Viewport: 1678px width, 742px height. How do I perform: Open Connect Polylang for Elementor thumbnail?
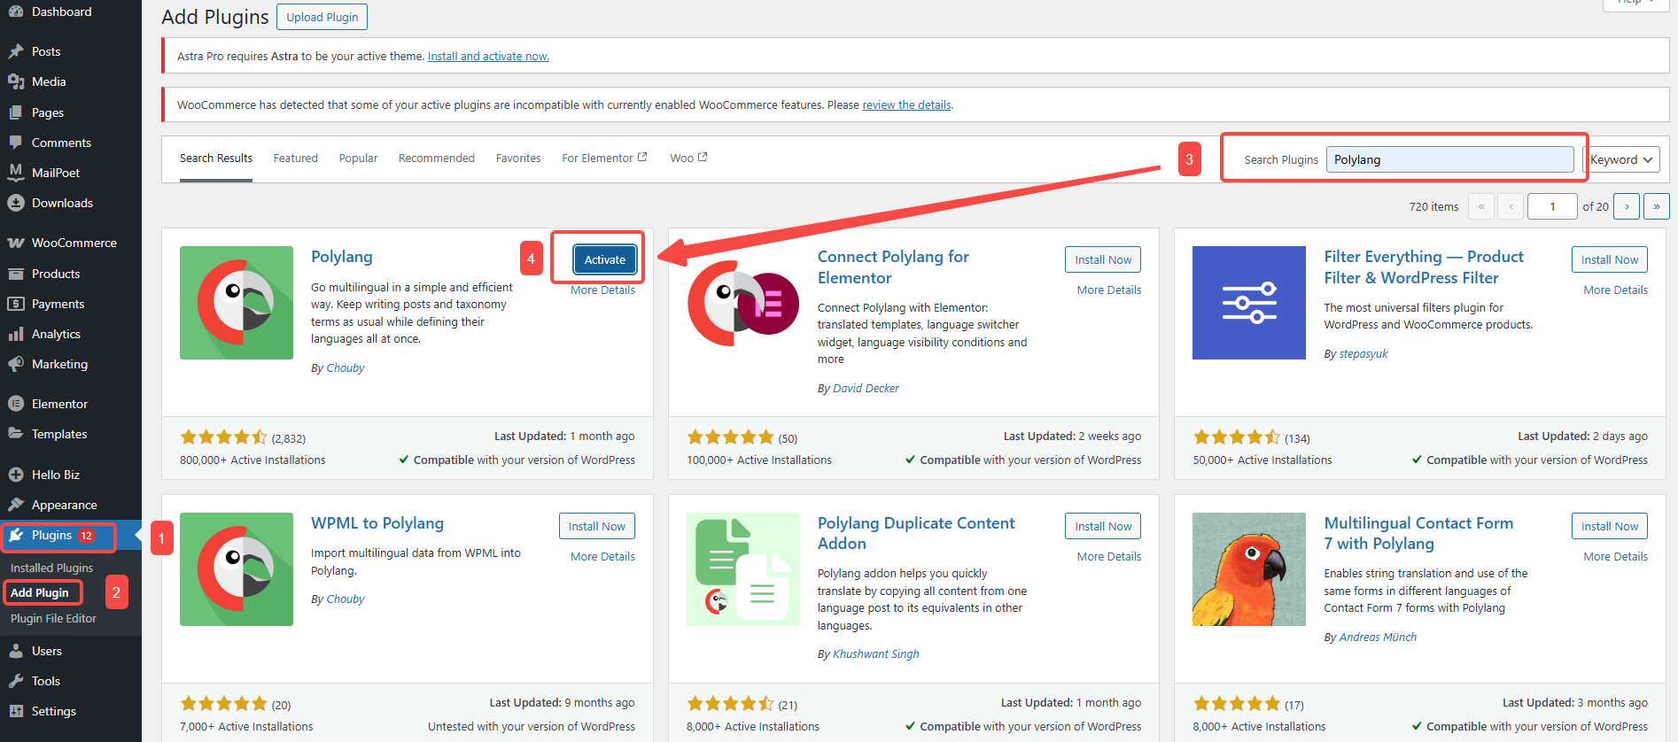pos(743,303)
